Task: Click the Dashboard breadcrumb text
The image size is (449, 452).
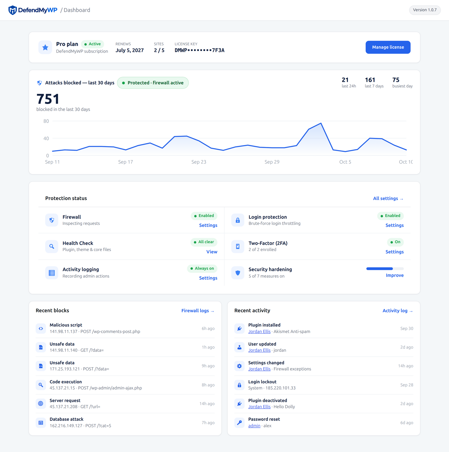Action: coord(77,10)
